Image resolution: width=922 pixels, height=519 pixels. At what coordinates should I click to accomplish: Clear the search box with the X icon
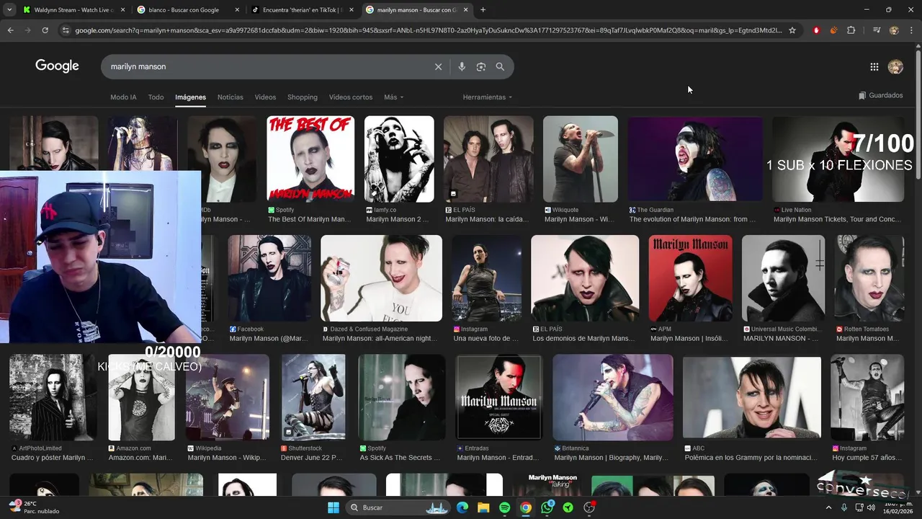(438, 66)
